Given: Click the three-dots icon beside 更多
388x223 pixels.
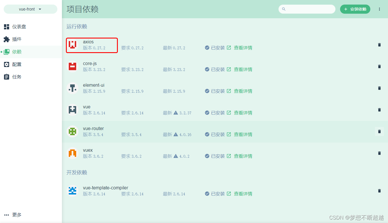Looking at the screenshot, I should pyautogui.click(x=7, y=215).
